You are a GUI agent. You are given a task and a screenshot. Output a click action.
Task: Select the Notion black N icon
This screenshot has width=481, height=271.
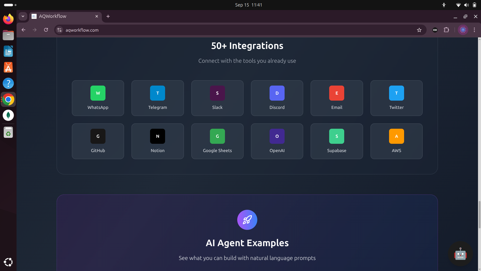tap(158, 136)
